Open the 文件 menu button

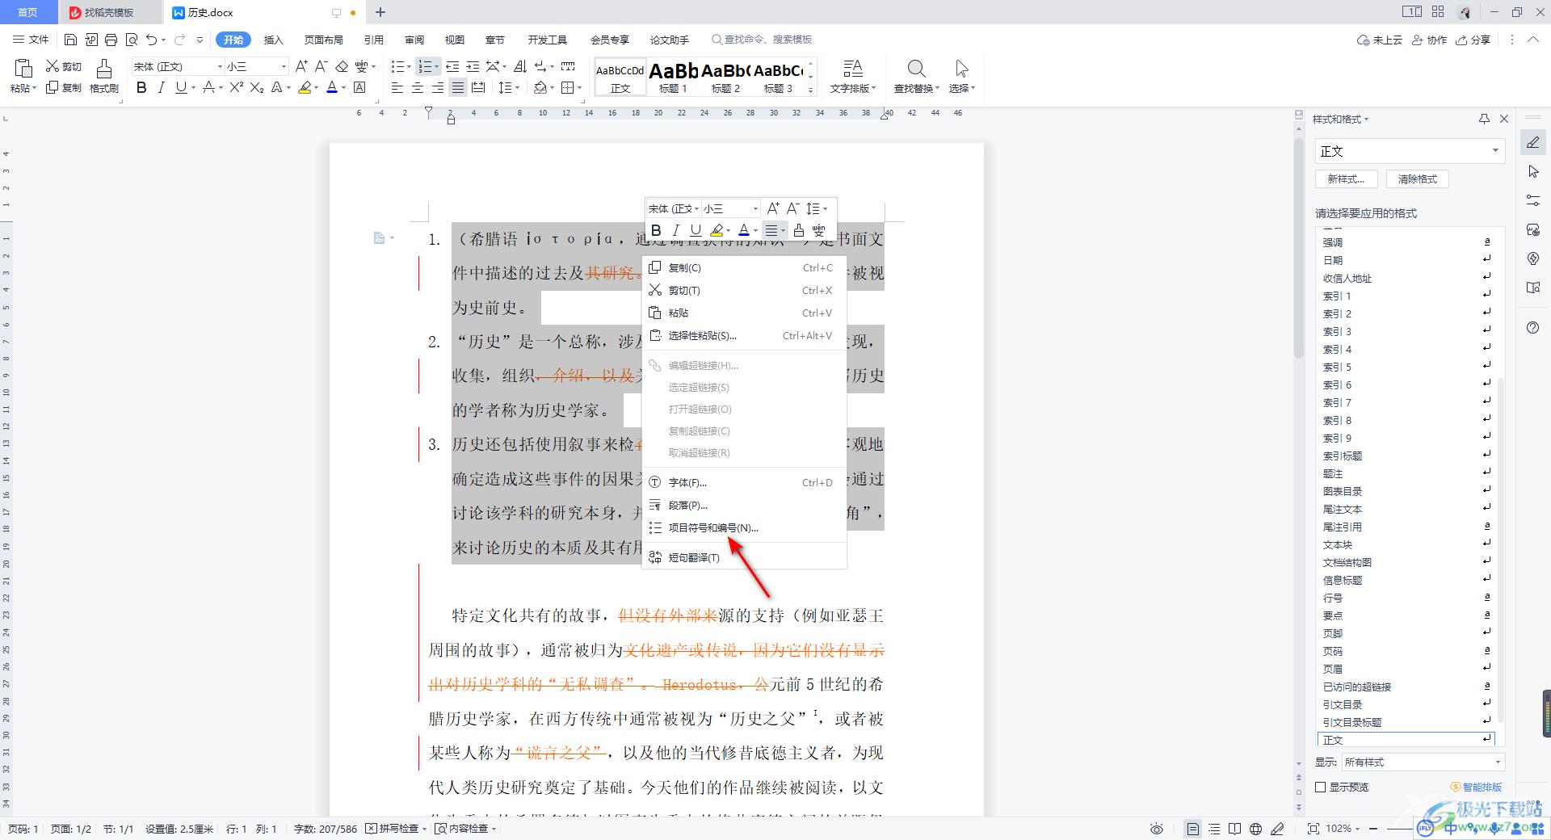tap(31, 40)
